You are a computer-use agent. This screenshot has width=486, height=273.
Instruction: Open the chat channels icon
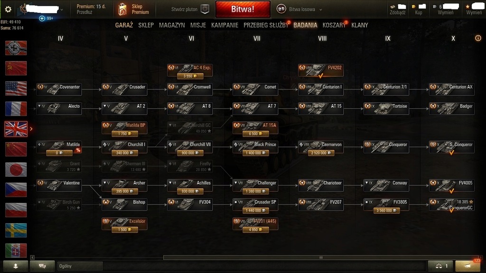point(42,266)
